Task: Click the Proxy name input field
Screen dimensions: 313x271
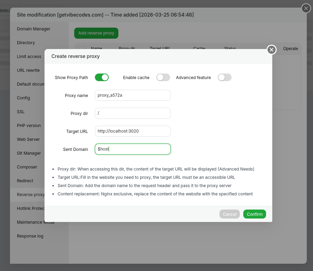Action: pyautogui.click(x=133, y=95)
